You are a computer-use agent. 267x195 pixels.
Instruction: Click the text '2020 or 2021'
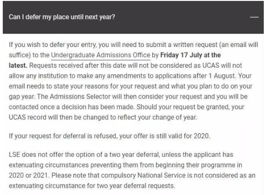pyautogui.click(x=28, y=175)
